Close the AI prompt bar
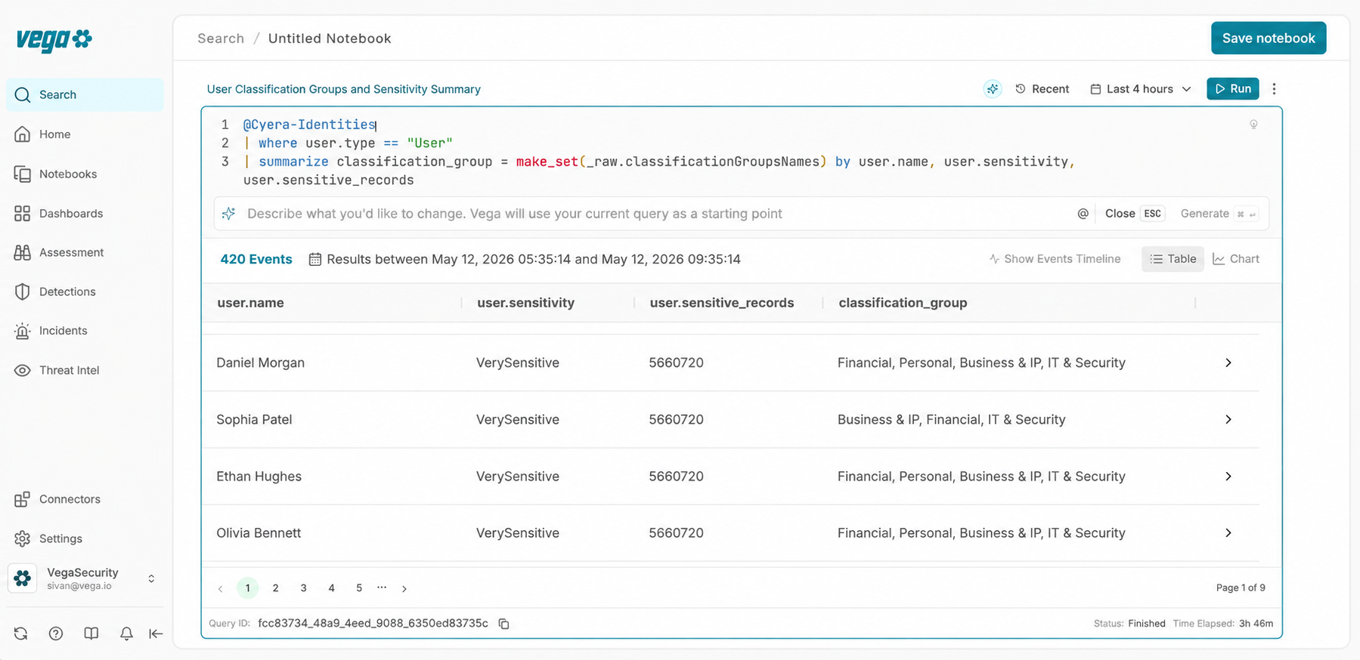1360x660 pixels. [1134, 214]
